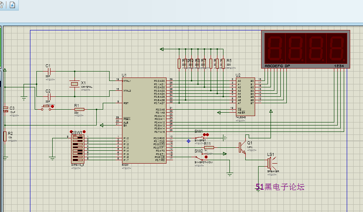Image resolution: width=363 pixels, height=212 pixels.
Task: Select the R1 resistor on reset line
Action: tap(79, 109)
